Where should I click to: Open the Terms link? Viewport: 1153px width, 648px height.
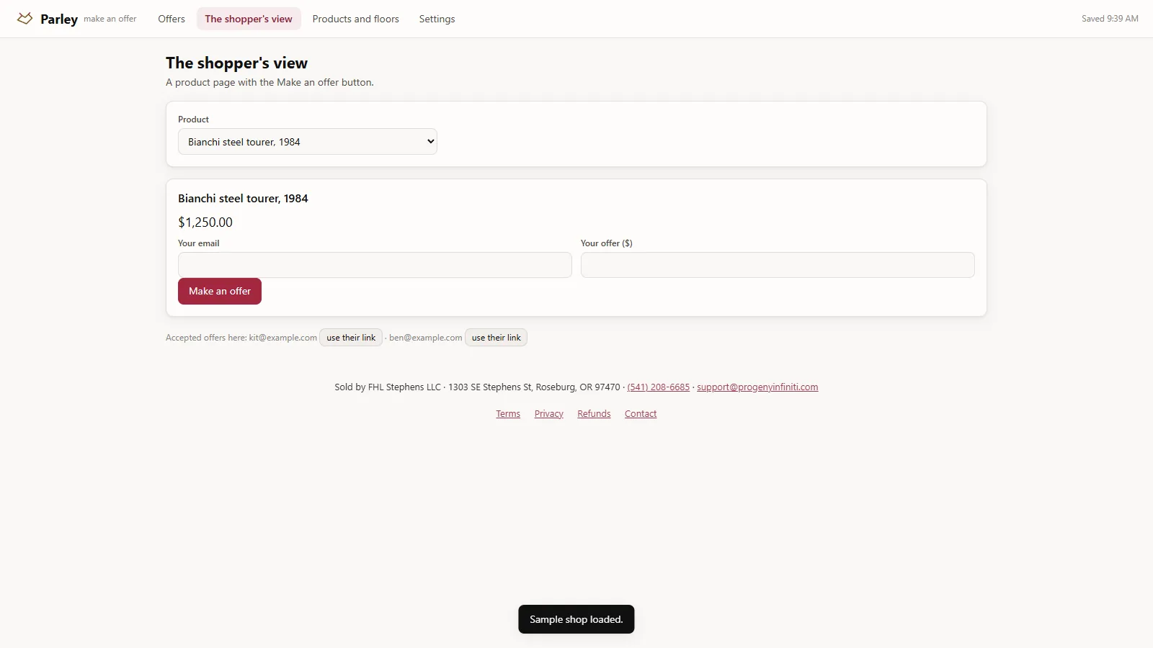pyautogui.click(x=508, y=414)
